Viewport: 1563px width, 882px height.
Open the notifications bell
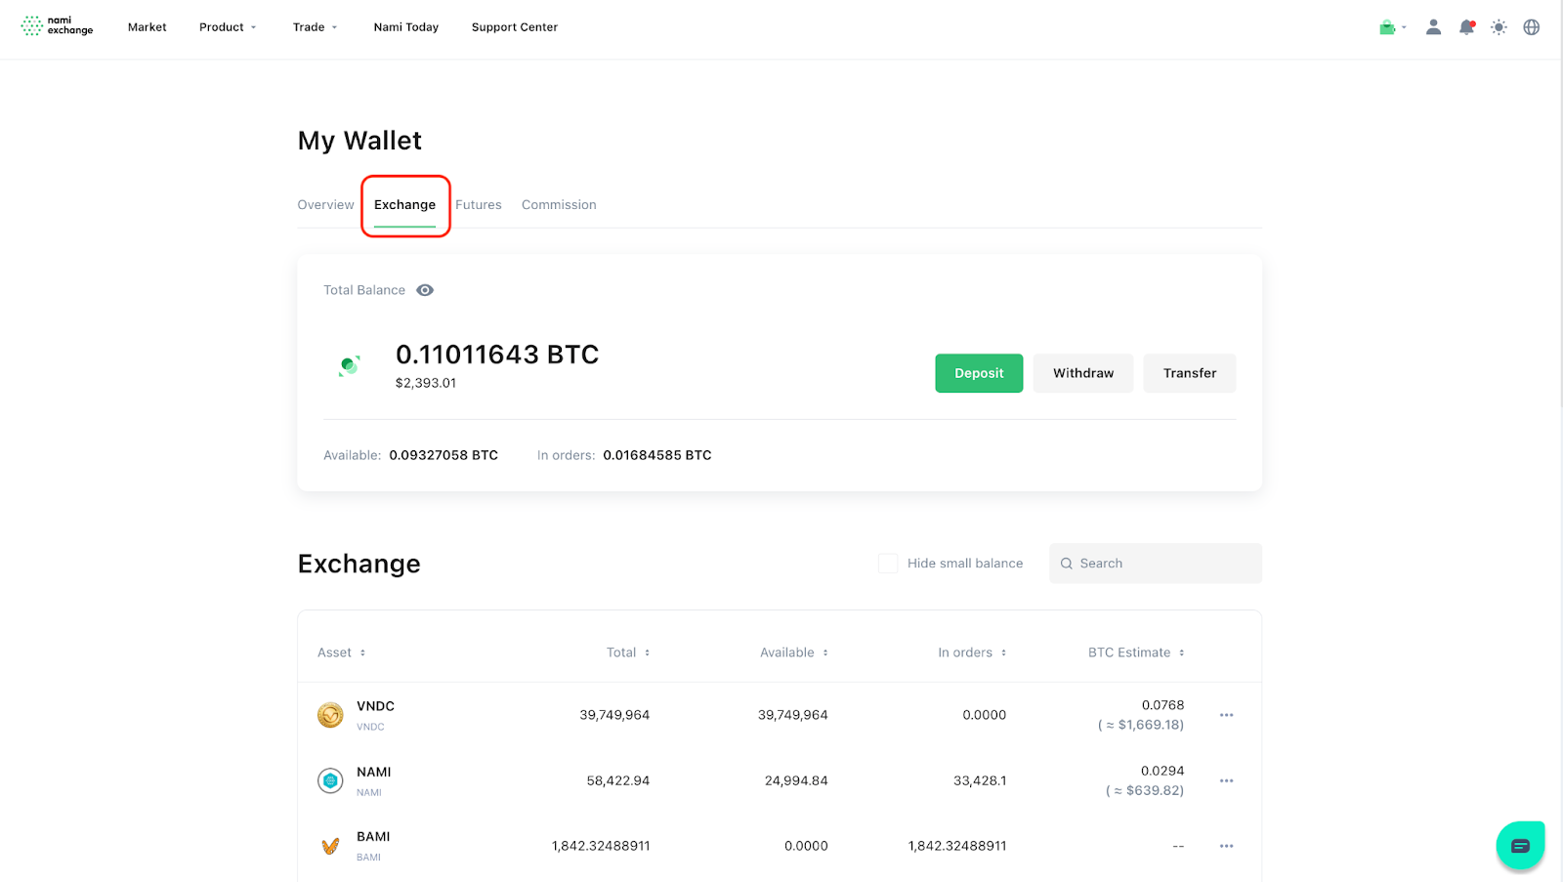pyautogui.click(x=1466, y=27)
